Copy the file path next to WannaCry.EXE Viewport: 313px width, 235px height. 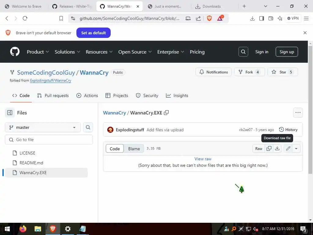pos(166,113)
